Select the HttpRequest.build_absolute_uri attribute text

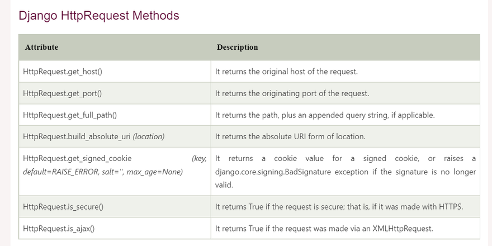(x=77, y=136)
